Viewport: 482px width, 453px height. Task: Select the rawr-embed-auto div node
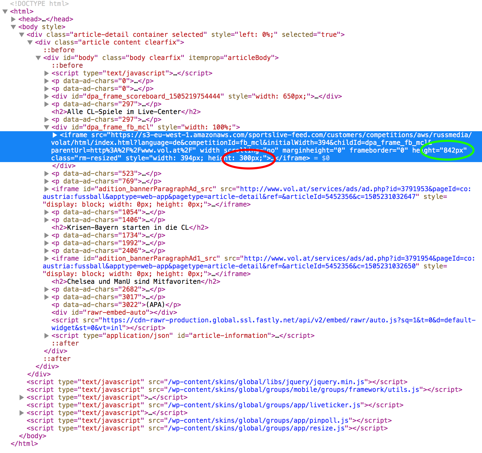[x=114, y=313]
